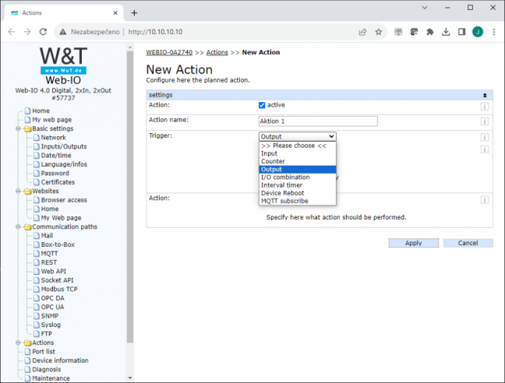Click the QR code extension icon
The width and height of the screenshot is (505, 383).
pos(398,31)
